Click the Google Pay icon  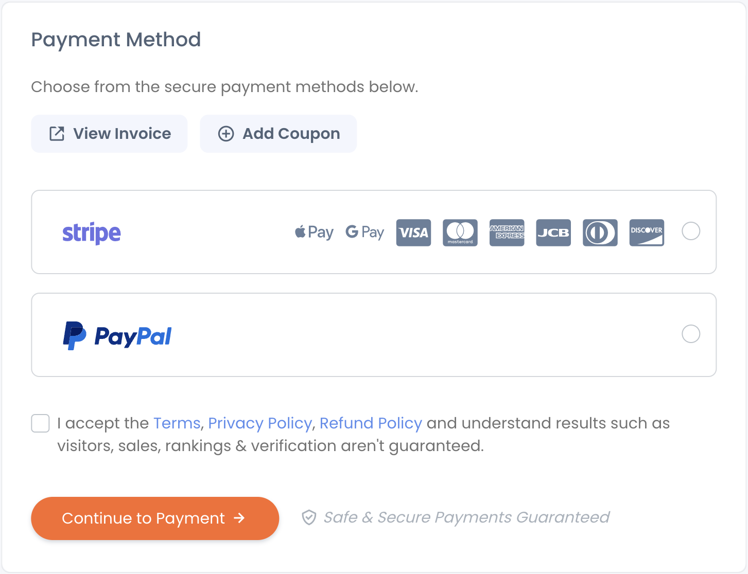(x=365, y=232)
